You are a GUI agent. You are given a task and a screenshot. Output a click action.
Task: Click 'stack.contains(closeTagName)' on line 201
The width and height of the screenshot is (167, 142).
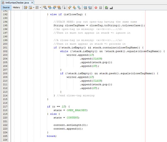pyautogui.click(x=116, y=48)
